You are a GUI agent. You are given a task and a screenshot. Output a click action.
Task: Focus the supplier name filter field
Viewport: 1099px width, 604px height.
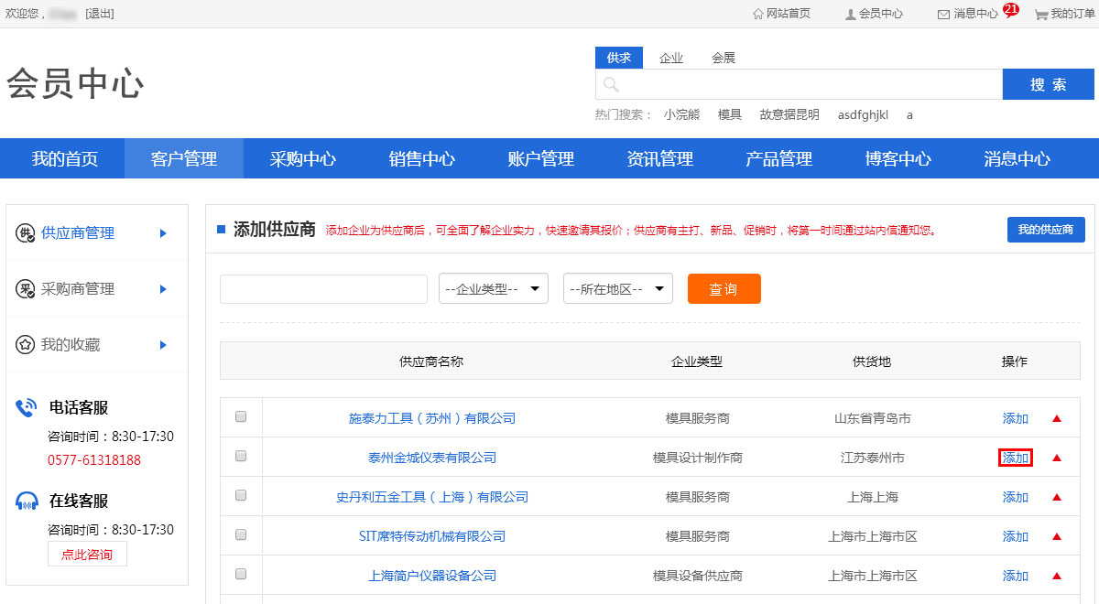point(323,289)
